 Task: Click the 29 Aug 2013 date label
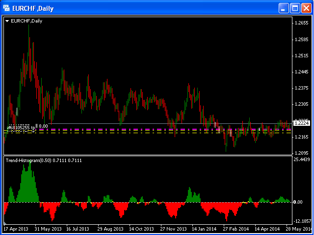pos(110,229)
